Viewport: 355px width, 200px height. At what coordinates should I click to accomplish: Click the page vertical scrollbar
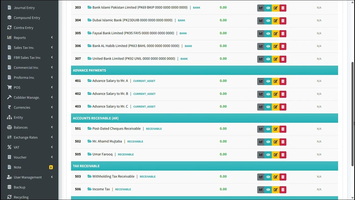[x=353, y=114]
